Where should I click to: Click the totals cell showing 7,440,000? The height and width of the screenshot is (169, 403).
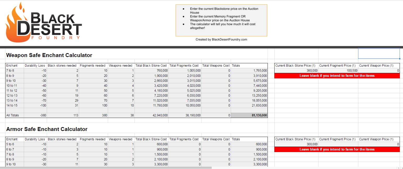coord(249,85)
